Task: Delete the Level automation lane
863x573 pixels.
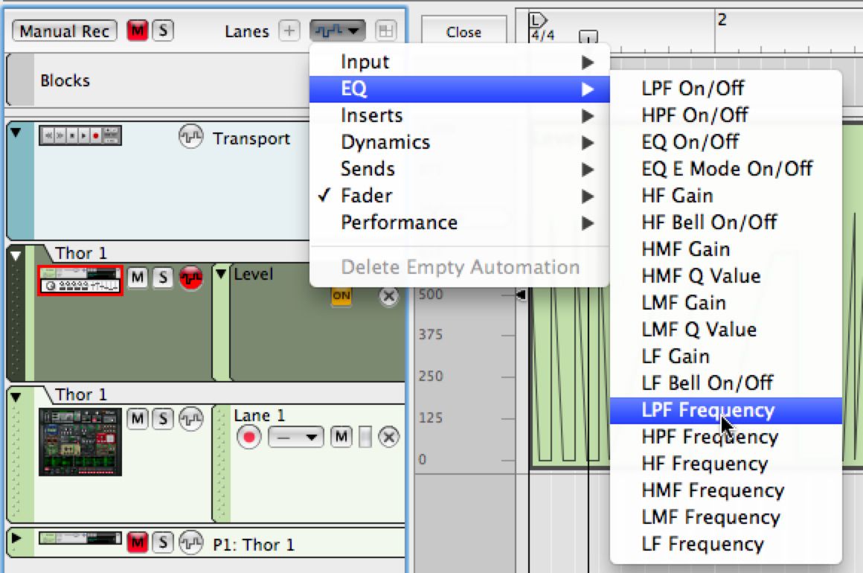Action: pyautogui.click(x=388, y=296)
